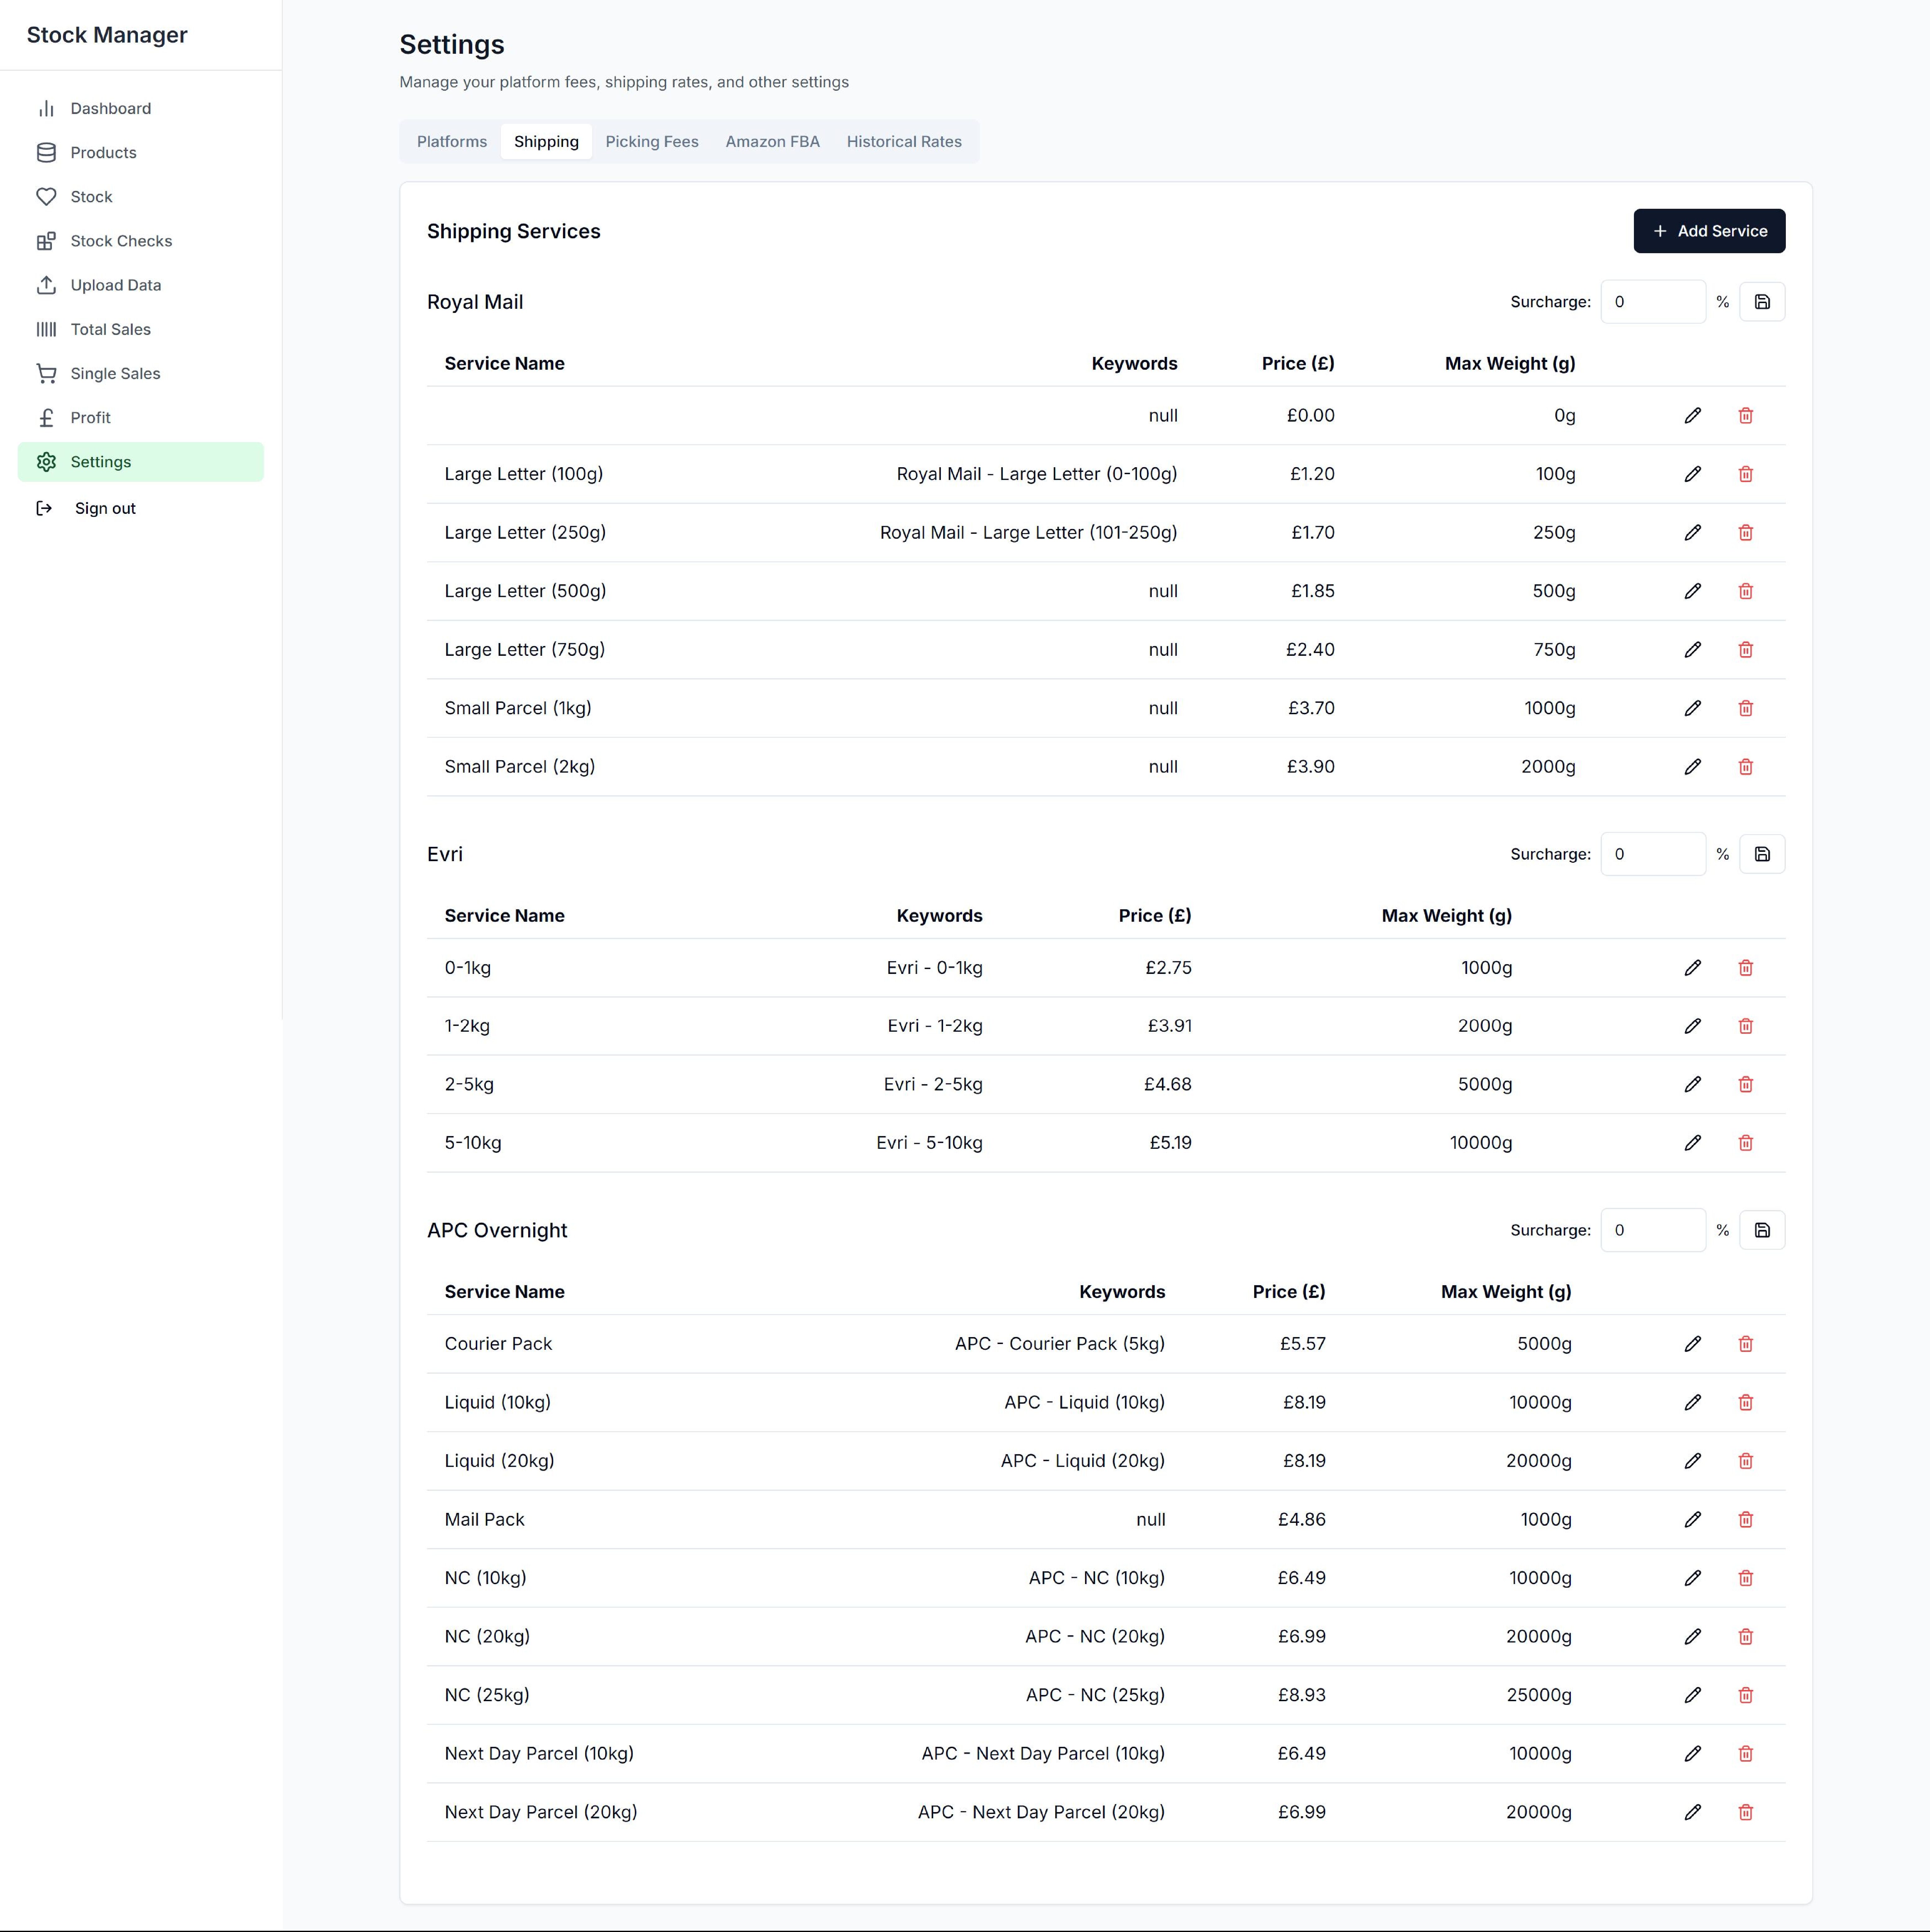Save the Royal Mail surcharge
Viewport: 1930px width, 1932px height.
(1762, 302)
